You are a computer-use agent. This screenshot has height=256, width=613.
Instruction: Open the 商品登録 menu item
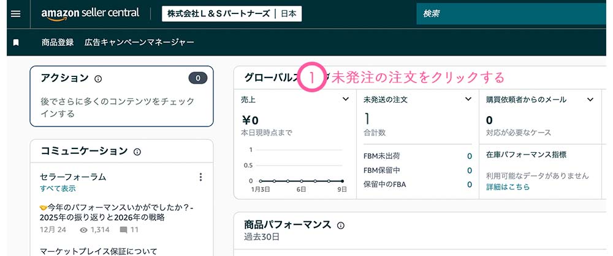point(58,42)
